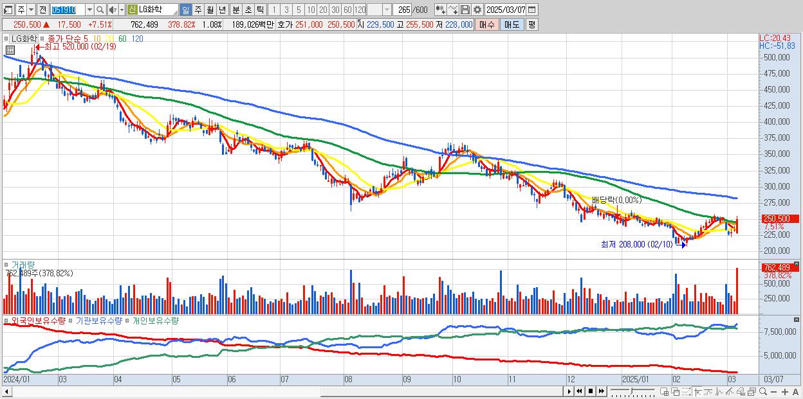This screenshot has width=803, height=399.
Task: Click the 매도 sell button
Action: tap(512, 24)
